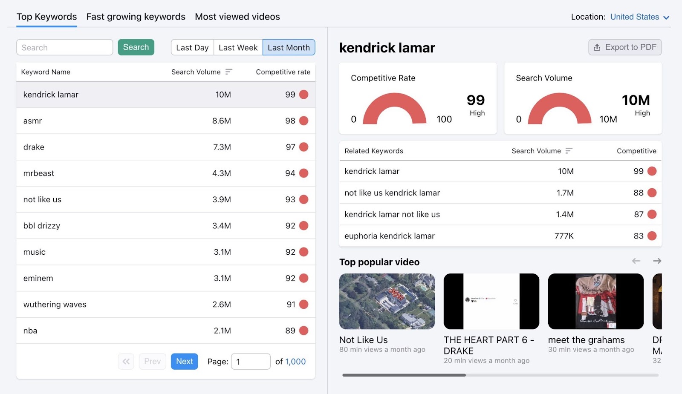
Task: Click the right arrow in Top popular video carousel
Action: click(x=658, y=261)
